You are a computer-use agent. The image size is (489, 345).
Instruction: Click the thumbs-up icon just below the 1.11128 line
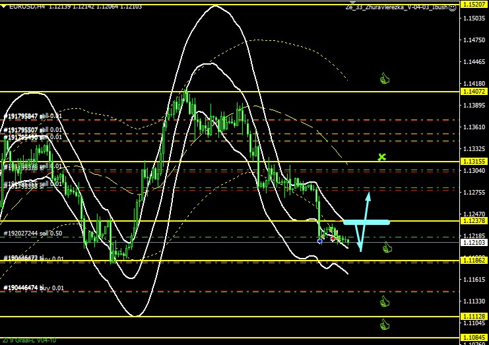click(385, 324)
